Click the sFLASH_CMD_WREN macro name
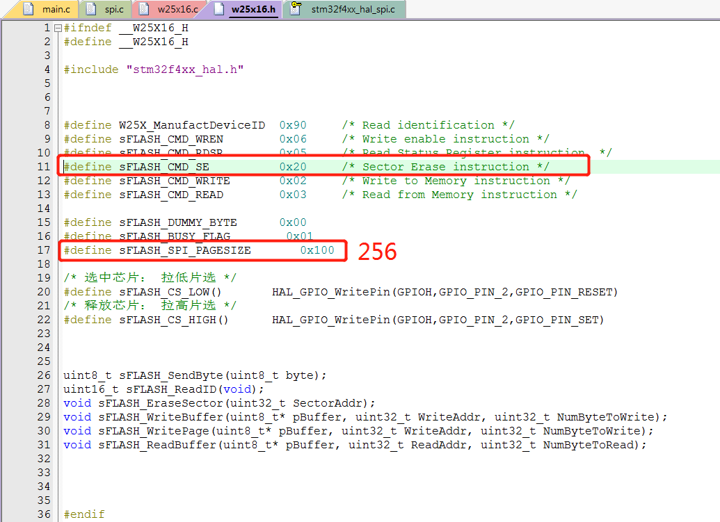The width and height of the screenshot is (720, 522). 171,139
